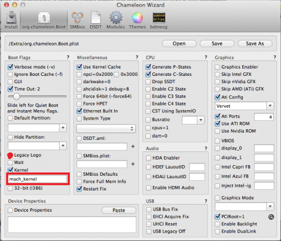The height and width of the screenshot is (241, 281).
Task: Enable the Wait checkbox
Action: pos(10,162)
